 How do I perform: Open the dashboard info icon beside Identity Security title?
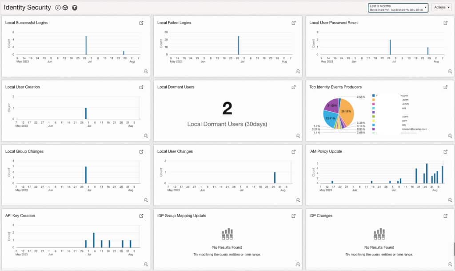pos(58,8)
